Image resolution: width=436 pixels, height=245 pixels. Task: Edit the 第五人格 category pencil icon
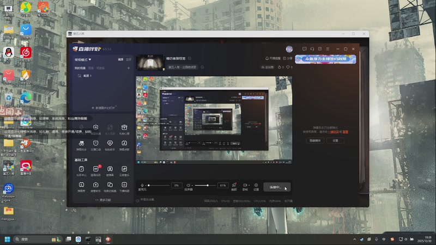(x=202, y=67)
